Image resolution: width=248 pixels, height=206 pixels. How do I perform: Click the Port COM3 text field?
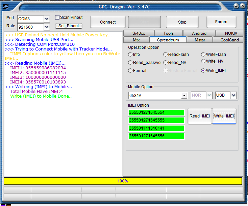(x=30, y=19)
